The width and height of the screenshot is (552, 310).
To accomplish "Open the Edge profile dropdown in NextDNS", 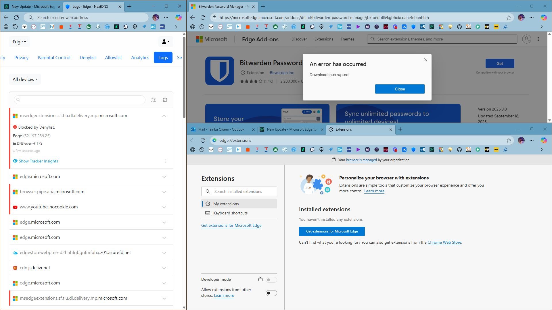I will [19, 42].
